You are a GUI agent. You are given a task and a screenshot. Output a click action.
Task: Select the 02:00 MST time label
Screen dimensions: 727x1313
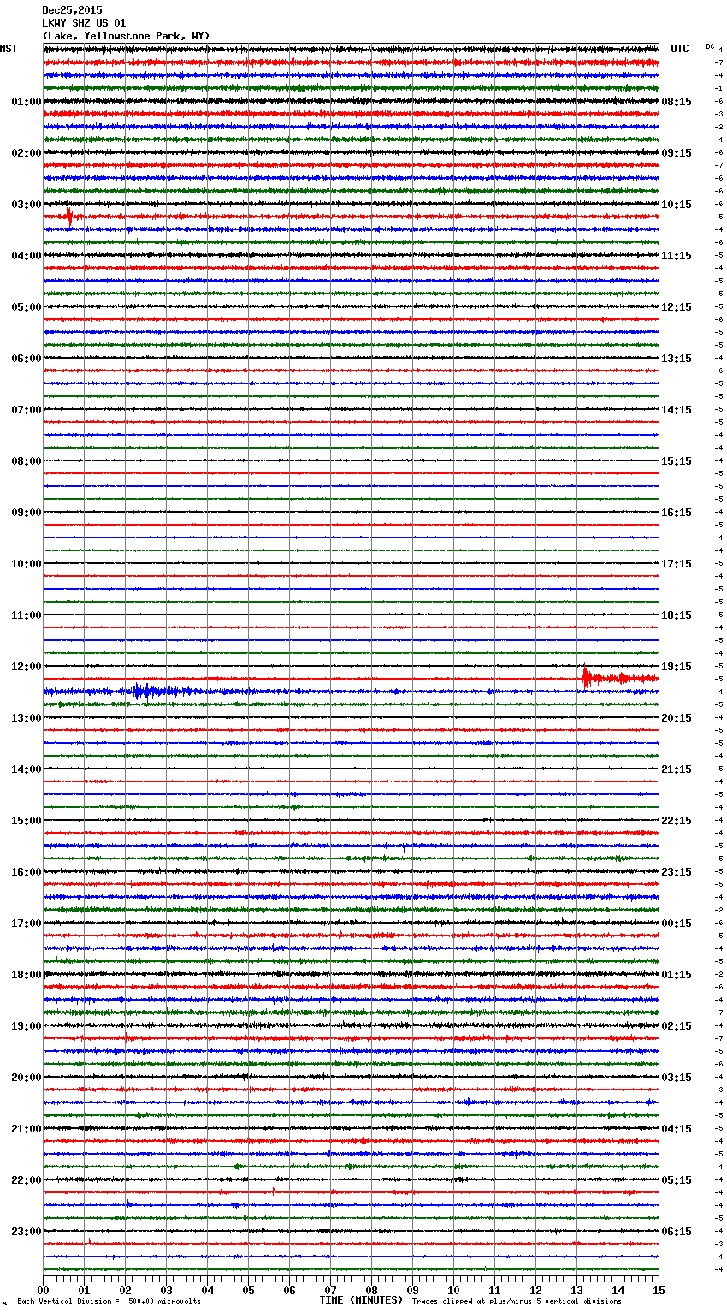26,153
